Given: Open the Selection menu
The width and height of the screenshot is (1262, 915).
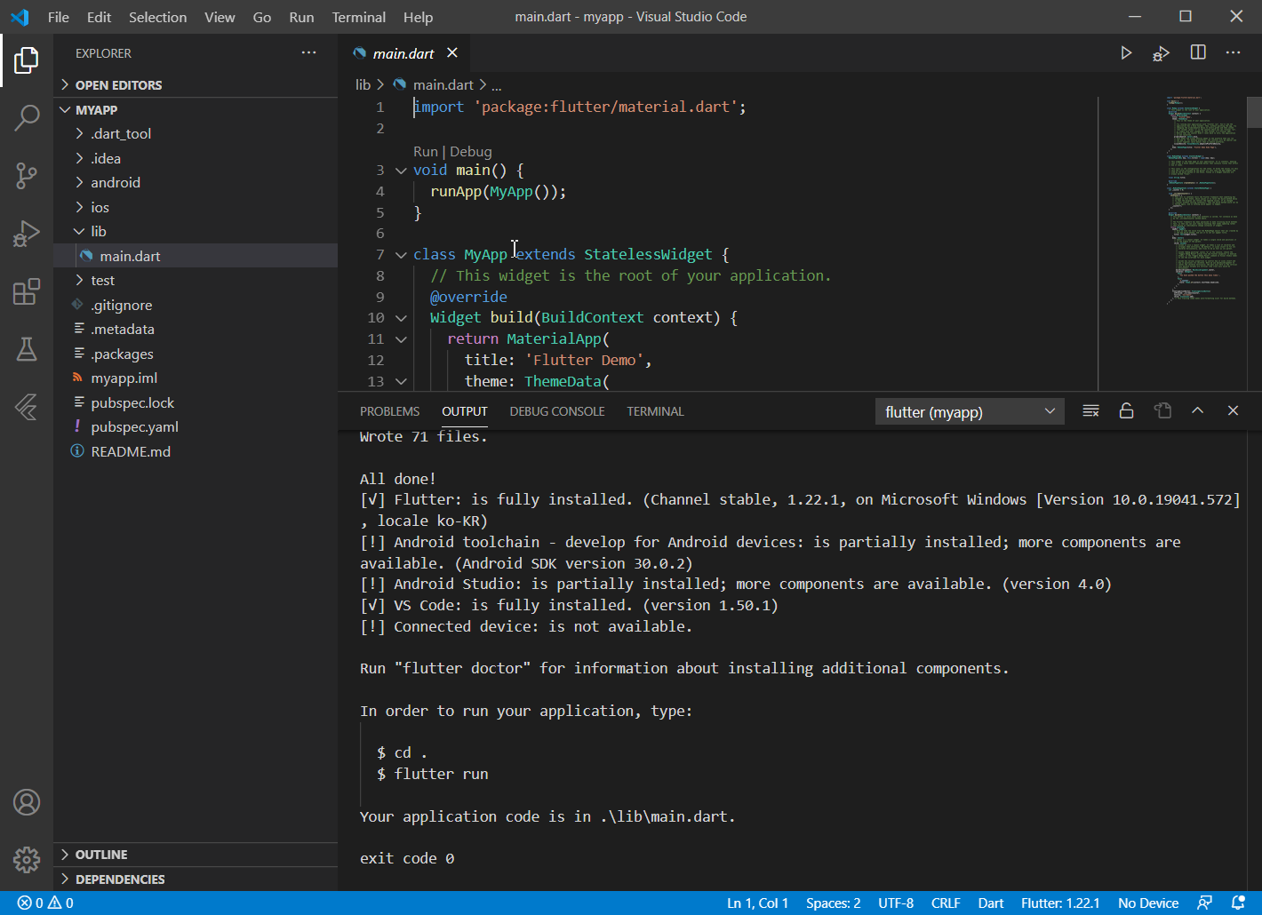Looking at the screenshot, I should pyautogui.click(x=157, y=17).
